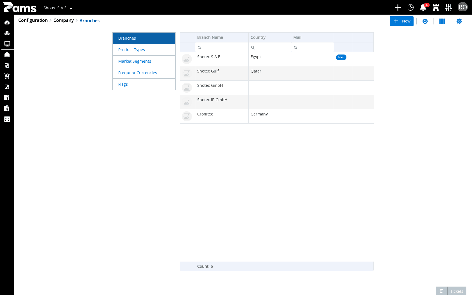Sort by Mail column header
This screenshot has width=472, height=295.
coord(312,37)
